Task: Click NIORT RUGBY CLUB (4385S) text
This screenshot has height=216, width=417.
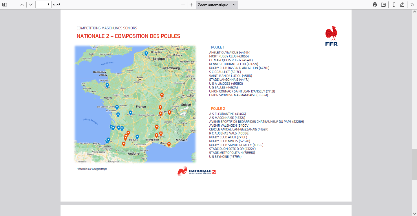Action: pos(229,56)
